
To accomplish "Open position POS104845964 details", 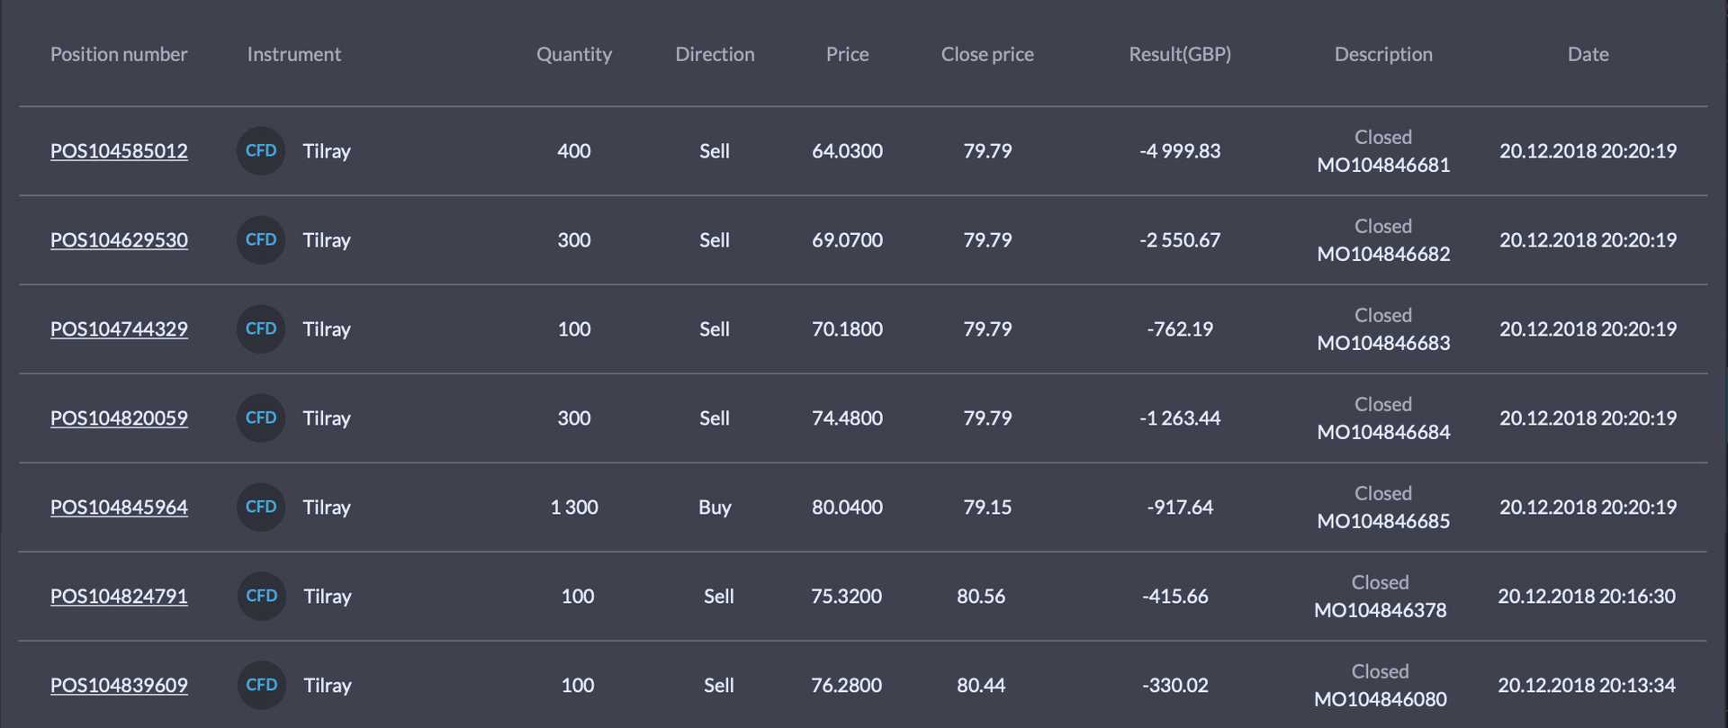I will pos(119,507).
